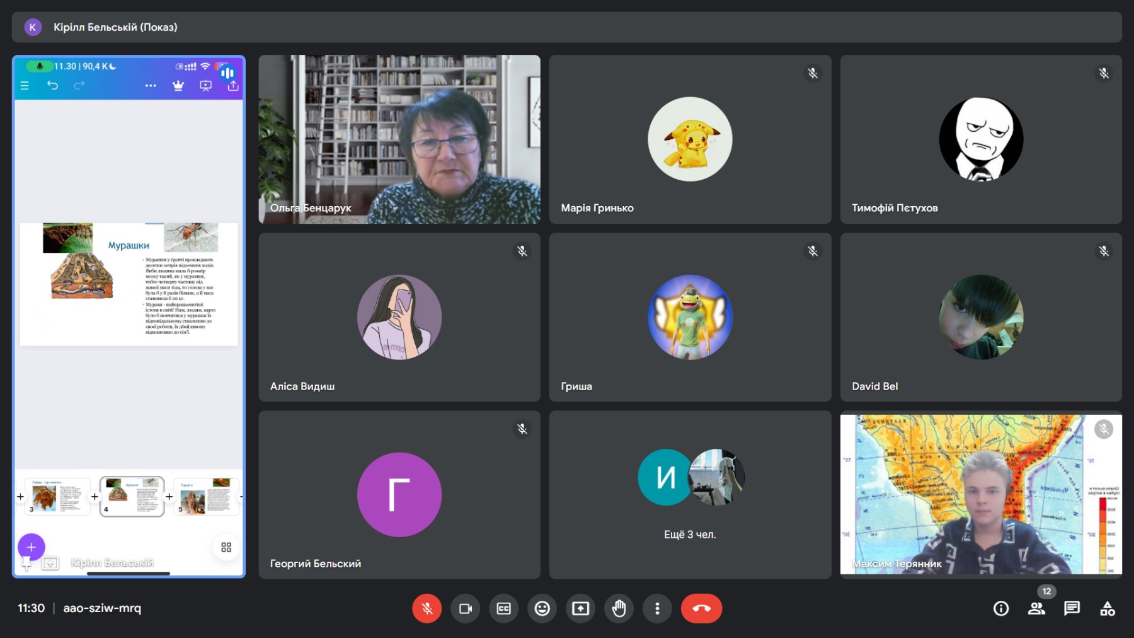The image size is (1134, 638).
Task: Click undo arrow in presentation toolbar
Action: 52,86
